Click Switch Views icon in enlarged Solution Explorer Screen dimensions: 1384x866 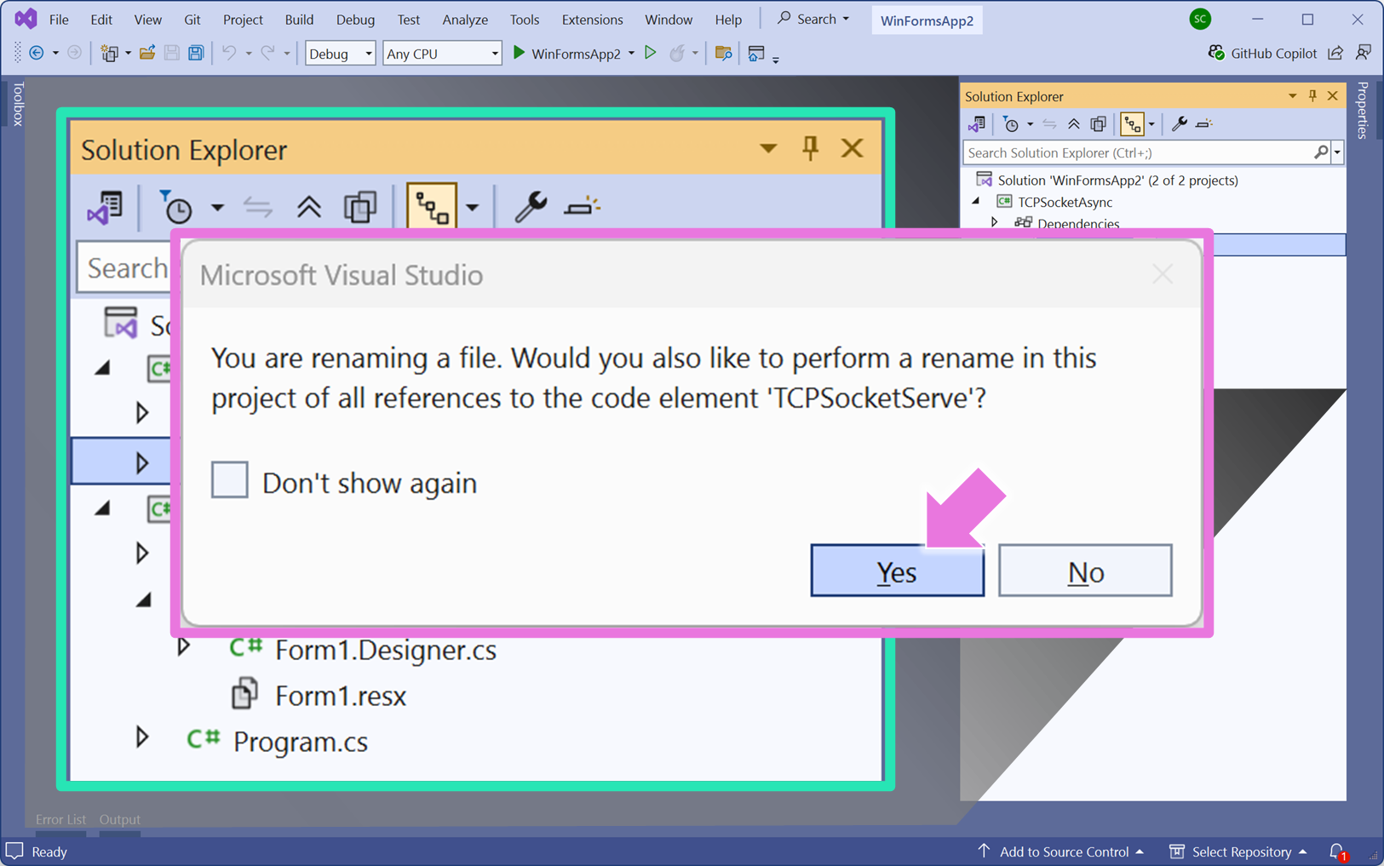pyautogui.click(x=106, y=207)
